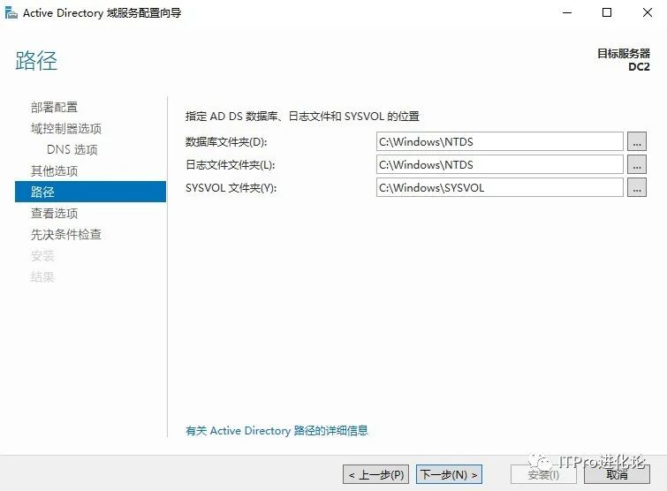Screen dimensions: 667x491
Task: Click the 目标服务器 label
Action: 624,54
